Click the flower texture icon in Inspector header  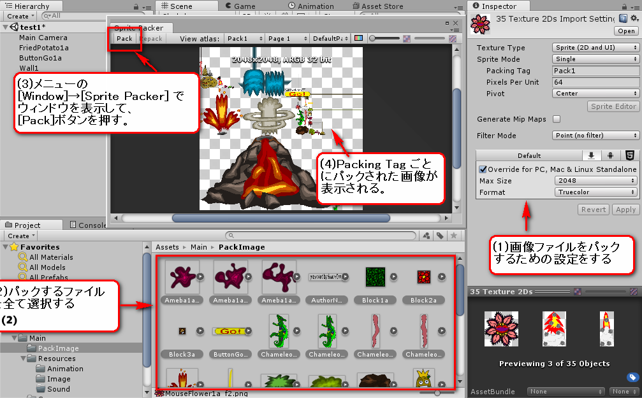click(480, 24)
